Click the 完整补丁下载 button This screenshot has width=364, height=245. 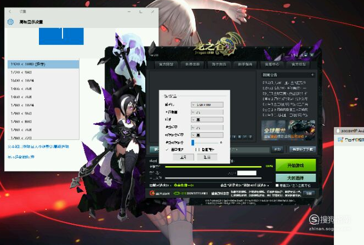303,150
